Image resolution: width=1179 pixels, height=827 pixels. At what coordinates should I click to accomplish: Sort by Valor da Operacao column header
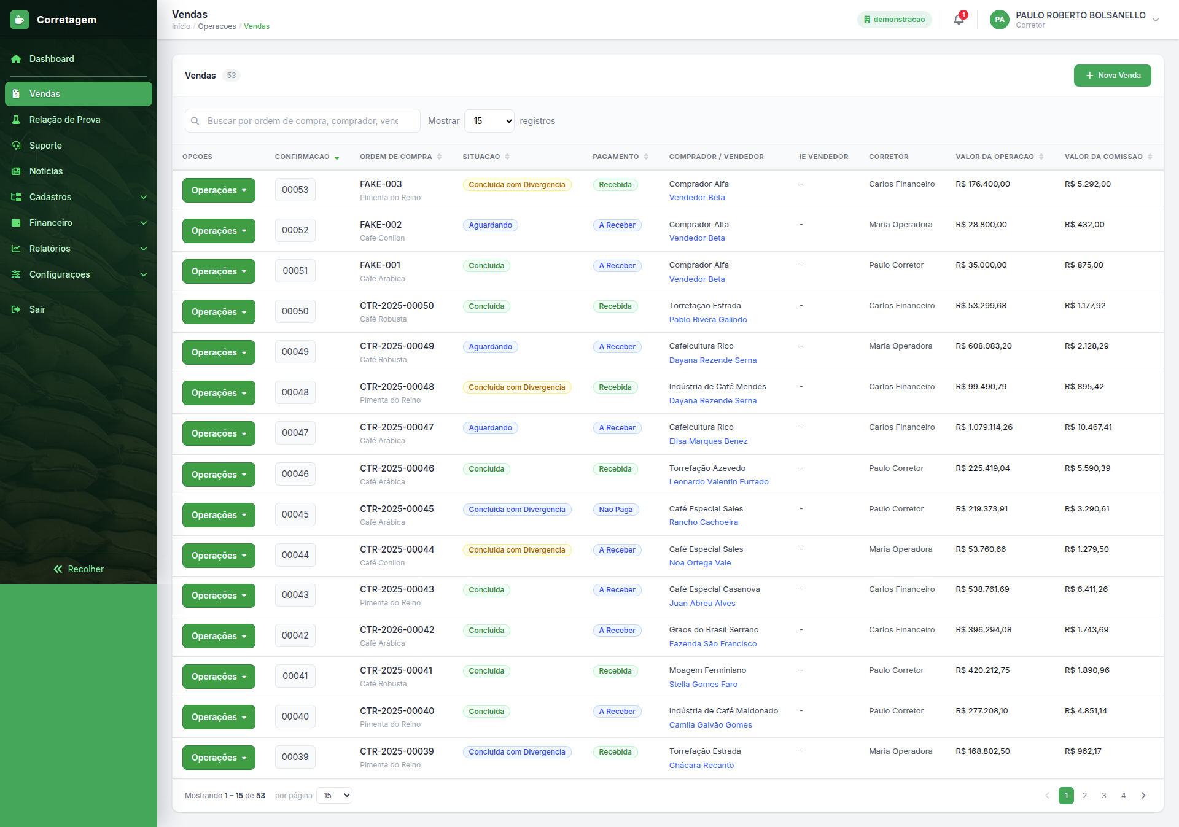tap(999, 157)
